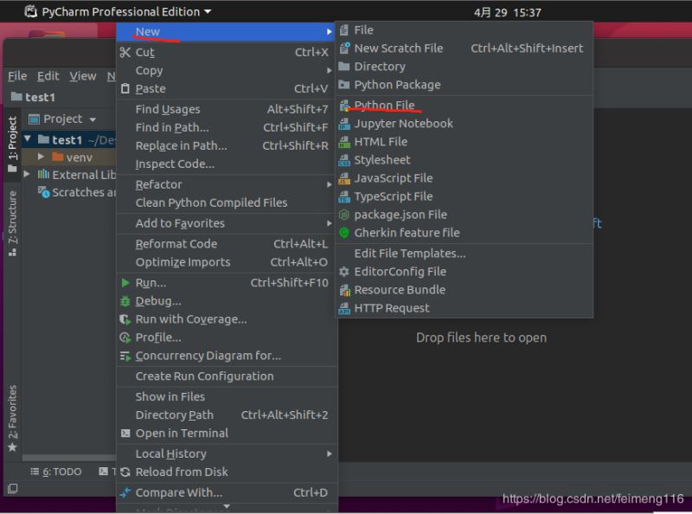Click the system clock showing 15:37
The height and width of the screenshot is (514, 692).
pyautogui.click(x=508, y=12)
